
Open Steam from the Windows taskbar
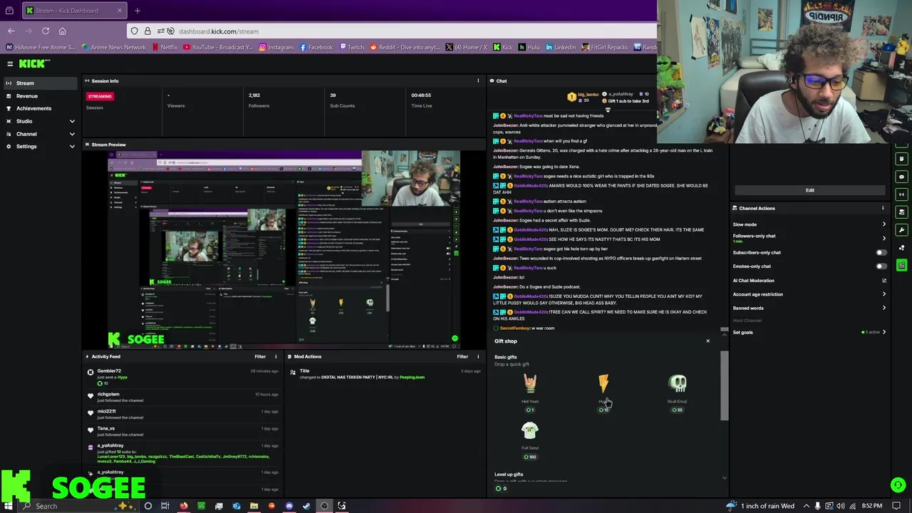point(306,506)
